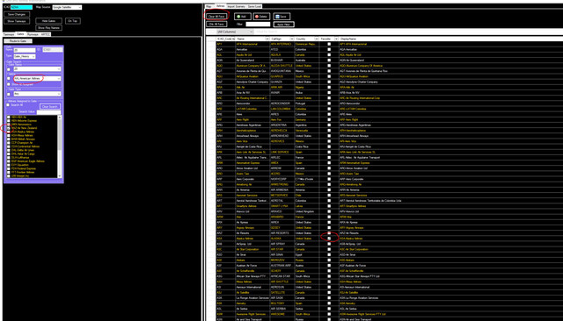The height and width of the screenshot is (321, 563).
Task: Click the Route to Gate button
Action: 18,41
